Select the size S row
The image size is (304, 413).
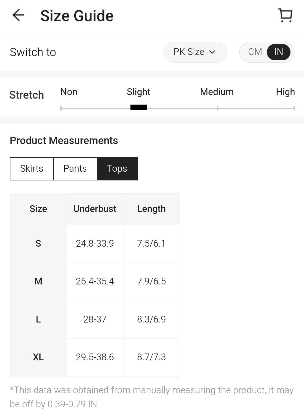[38, 244]
